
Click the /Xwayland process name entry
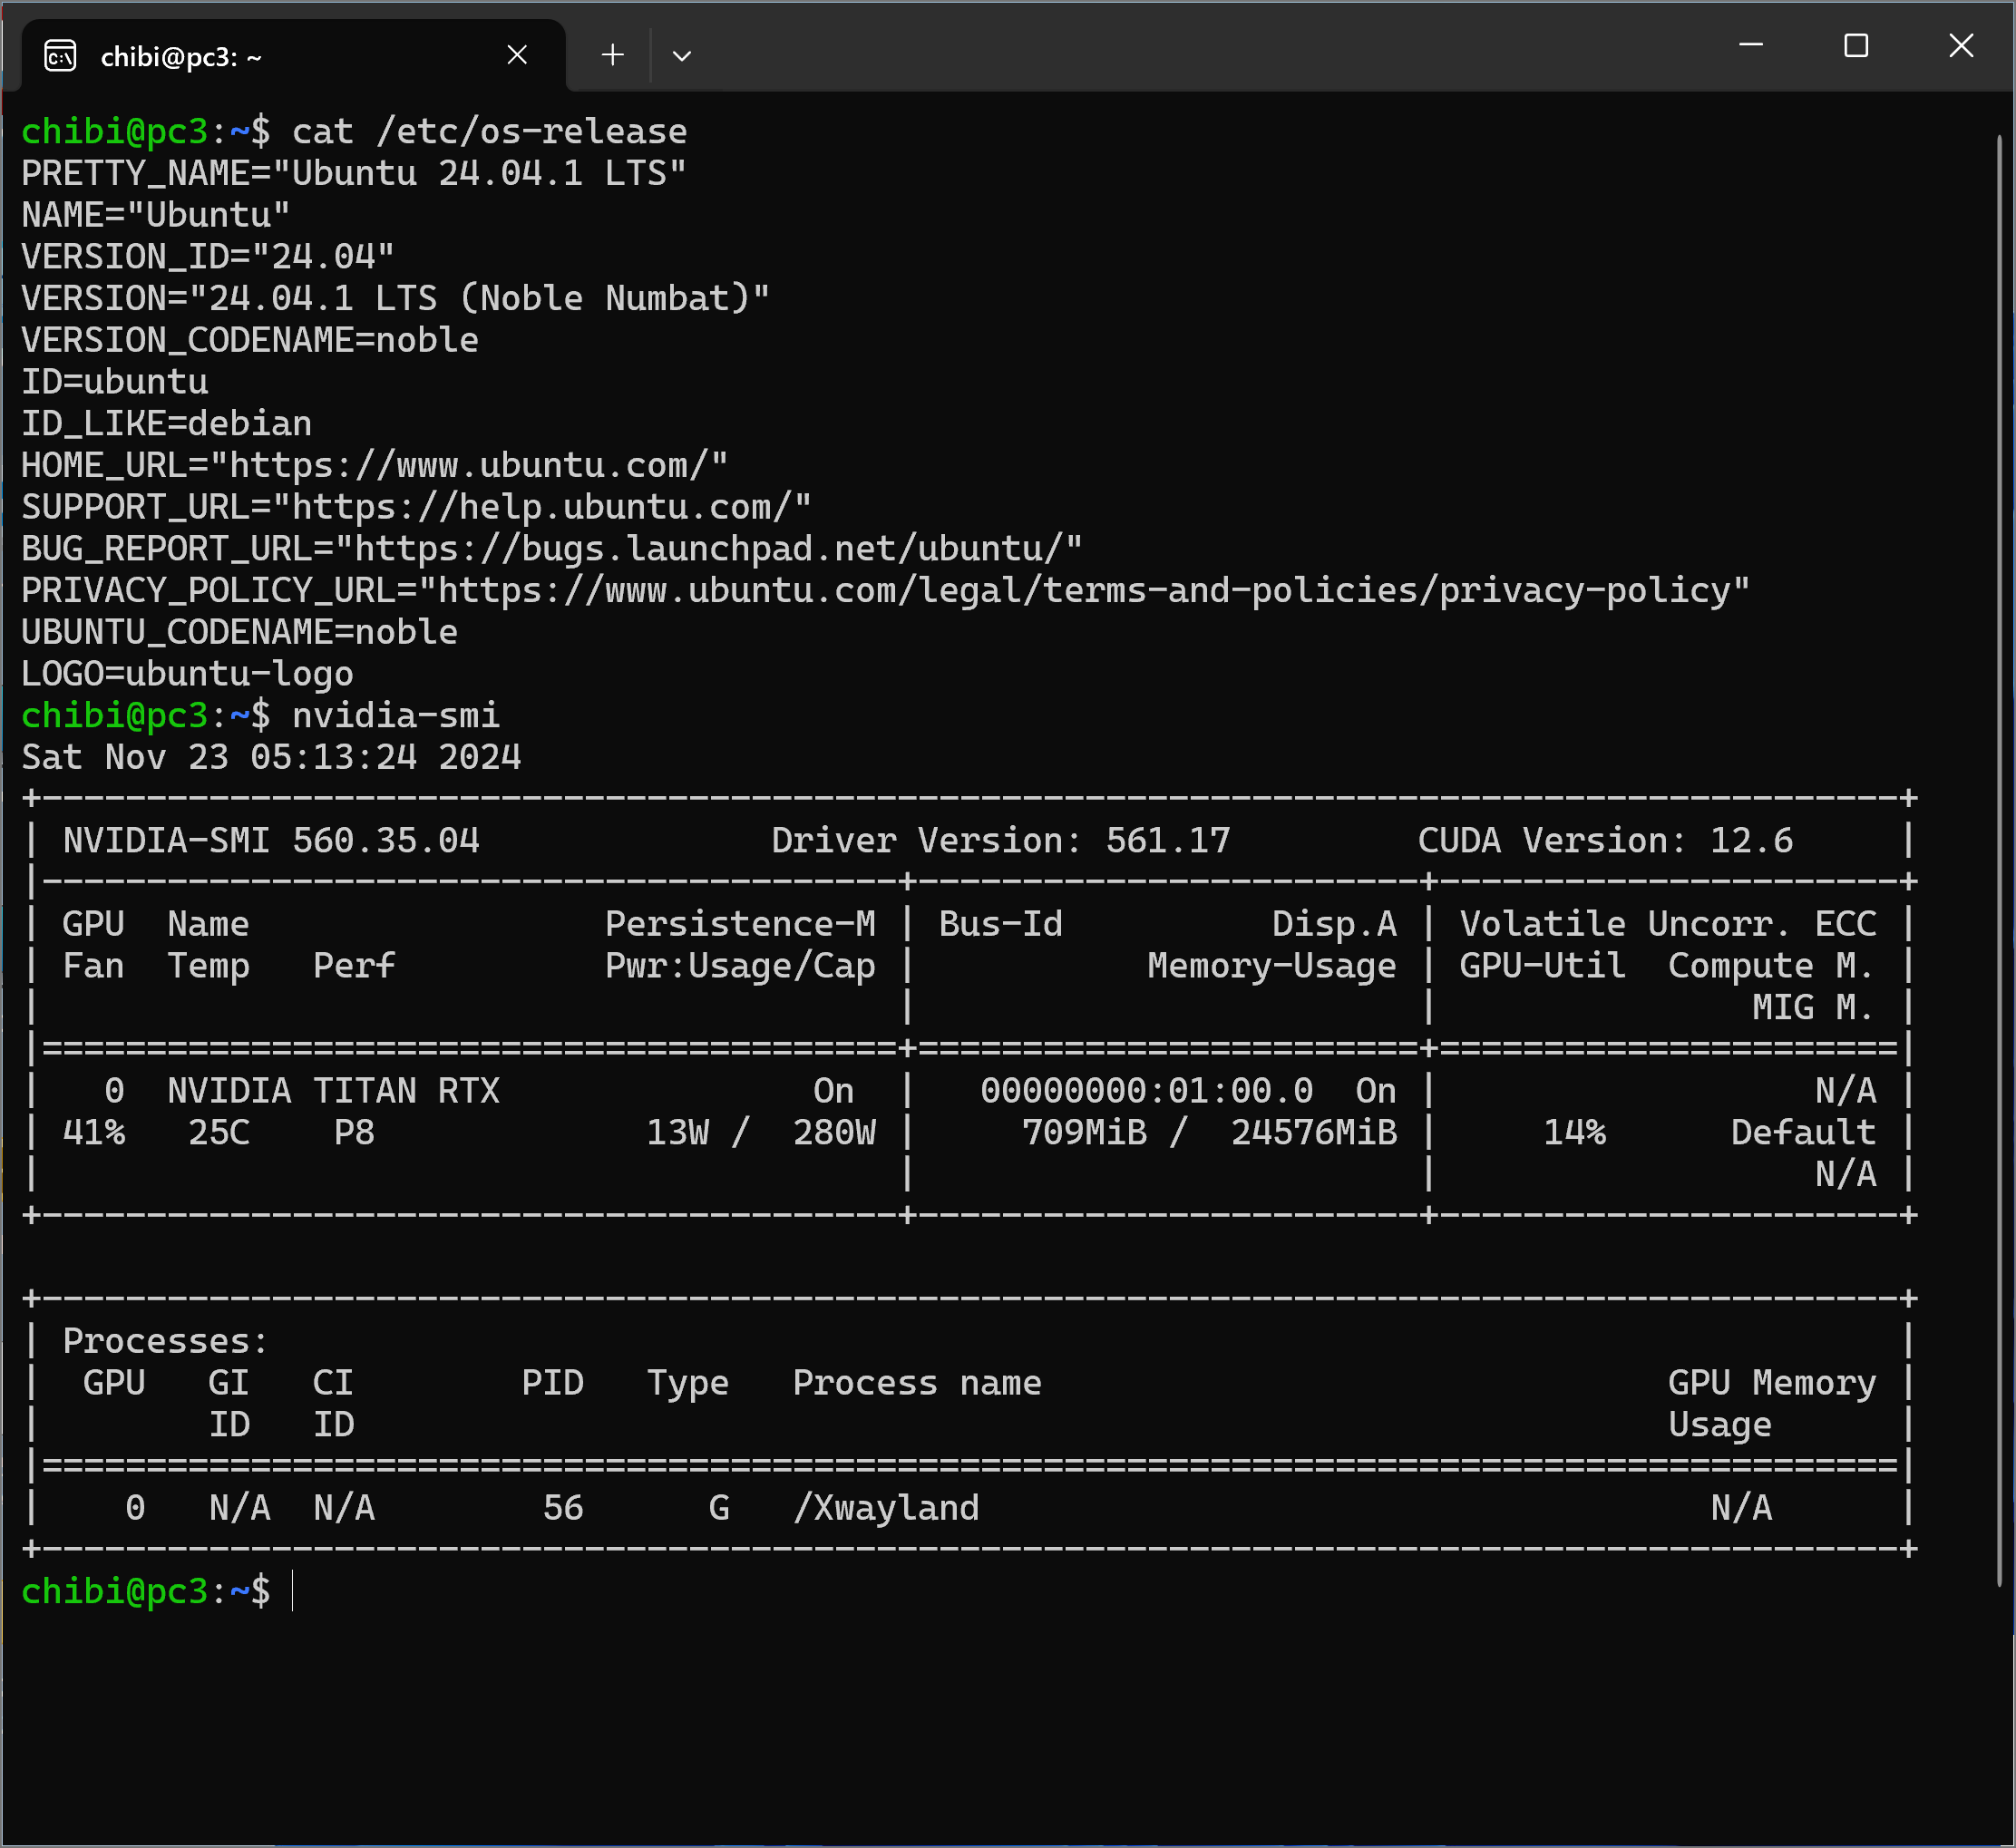click(886, 1508)
